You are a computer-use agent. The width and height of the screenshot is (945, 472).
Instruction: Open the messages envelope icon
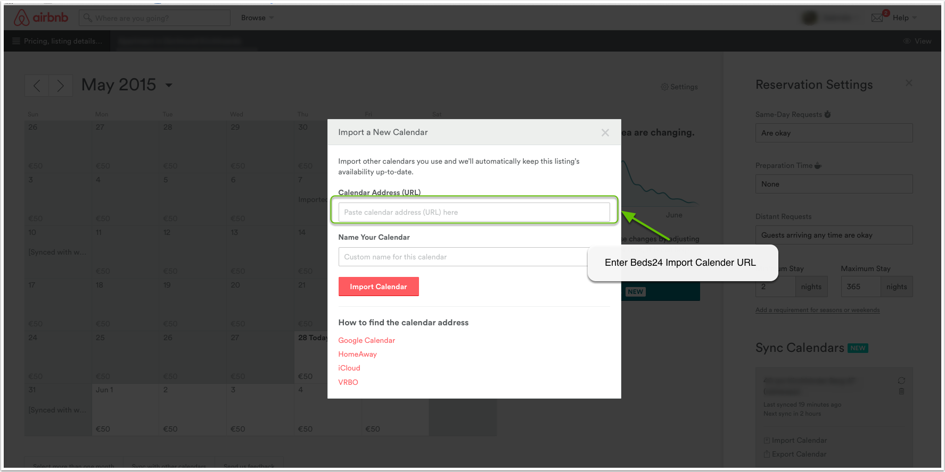(877, 18)
